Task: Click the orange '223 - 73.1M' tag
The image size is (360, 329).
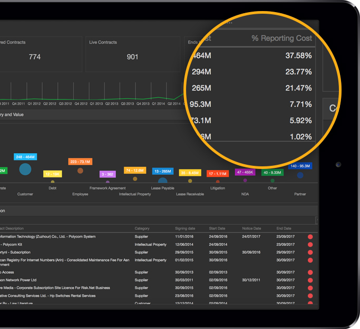Action: pyautogui.click(x=80, y=162)
